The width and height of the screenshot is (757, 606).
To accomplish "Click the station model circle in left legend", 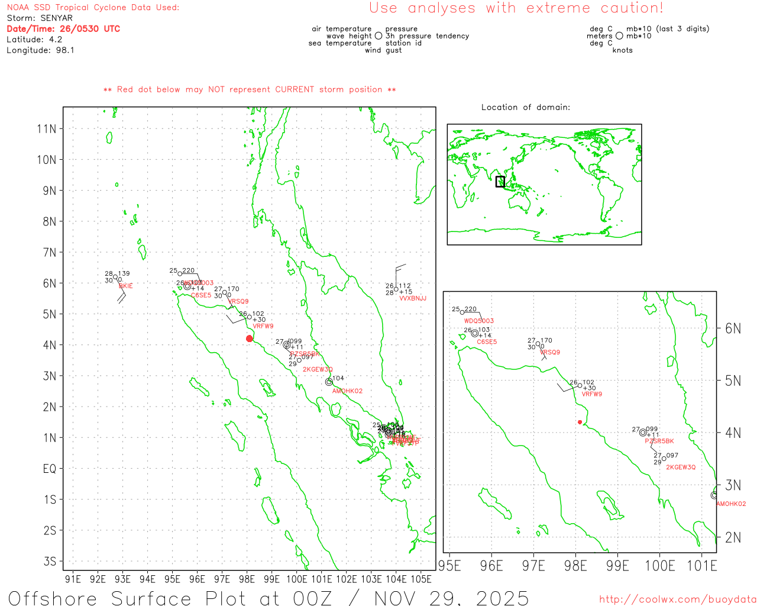I will 378,36.
